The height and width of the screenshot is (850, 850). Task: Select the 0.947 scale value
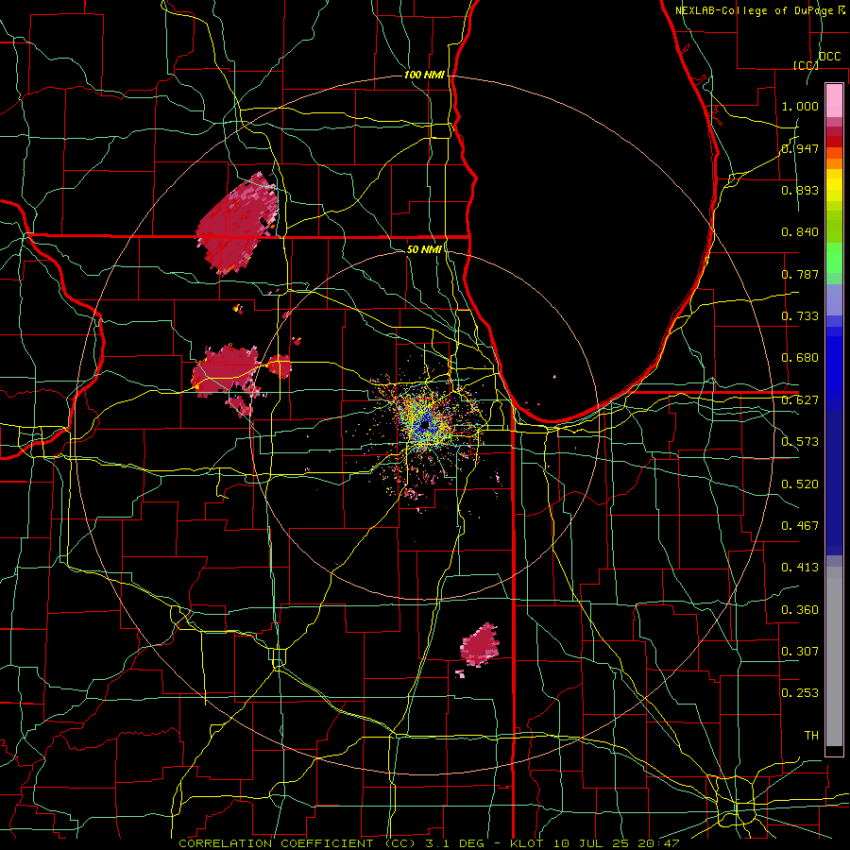coord(800,148)
